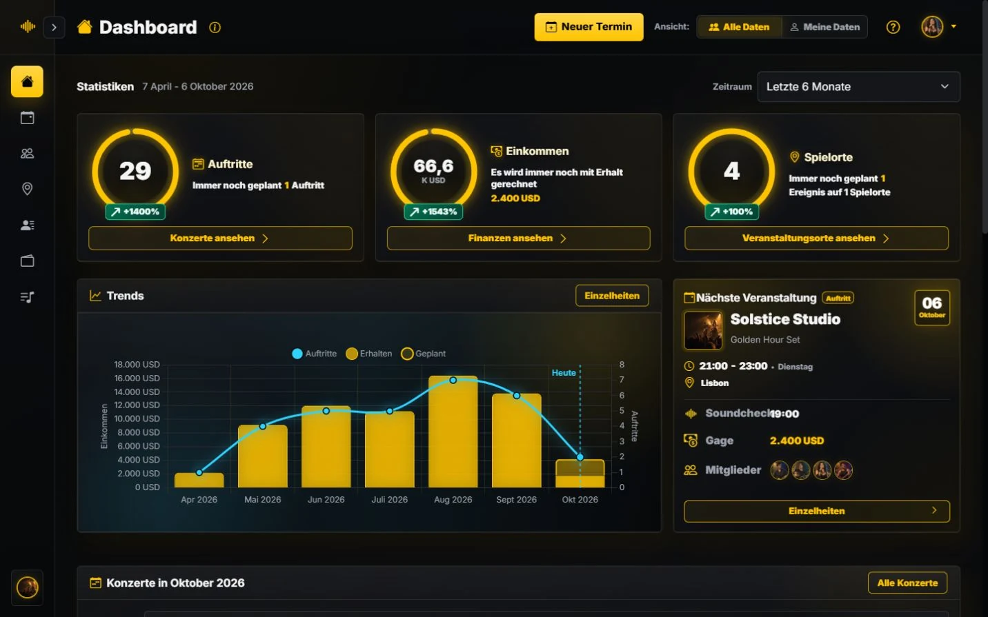
Task: Open the contacts list icon in sidebar
Action: (x=27, y=225)
